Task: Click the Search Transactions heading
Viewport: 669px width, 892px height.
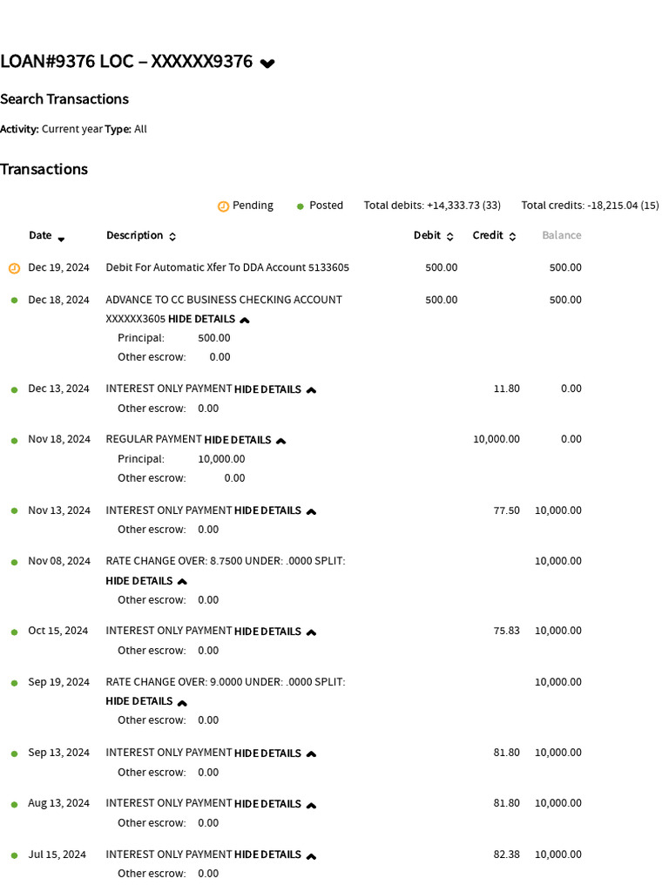Action: [x=64, y=99]
